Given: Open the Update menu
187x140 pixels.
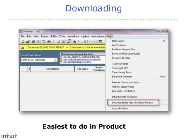Looking at the screenshot, I should pos(85,37).
